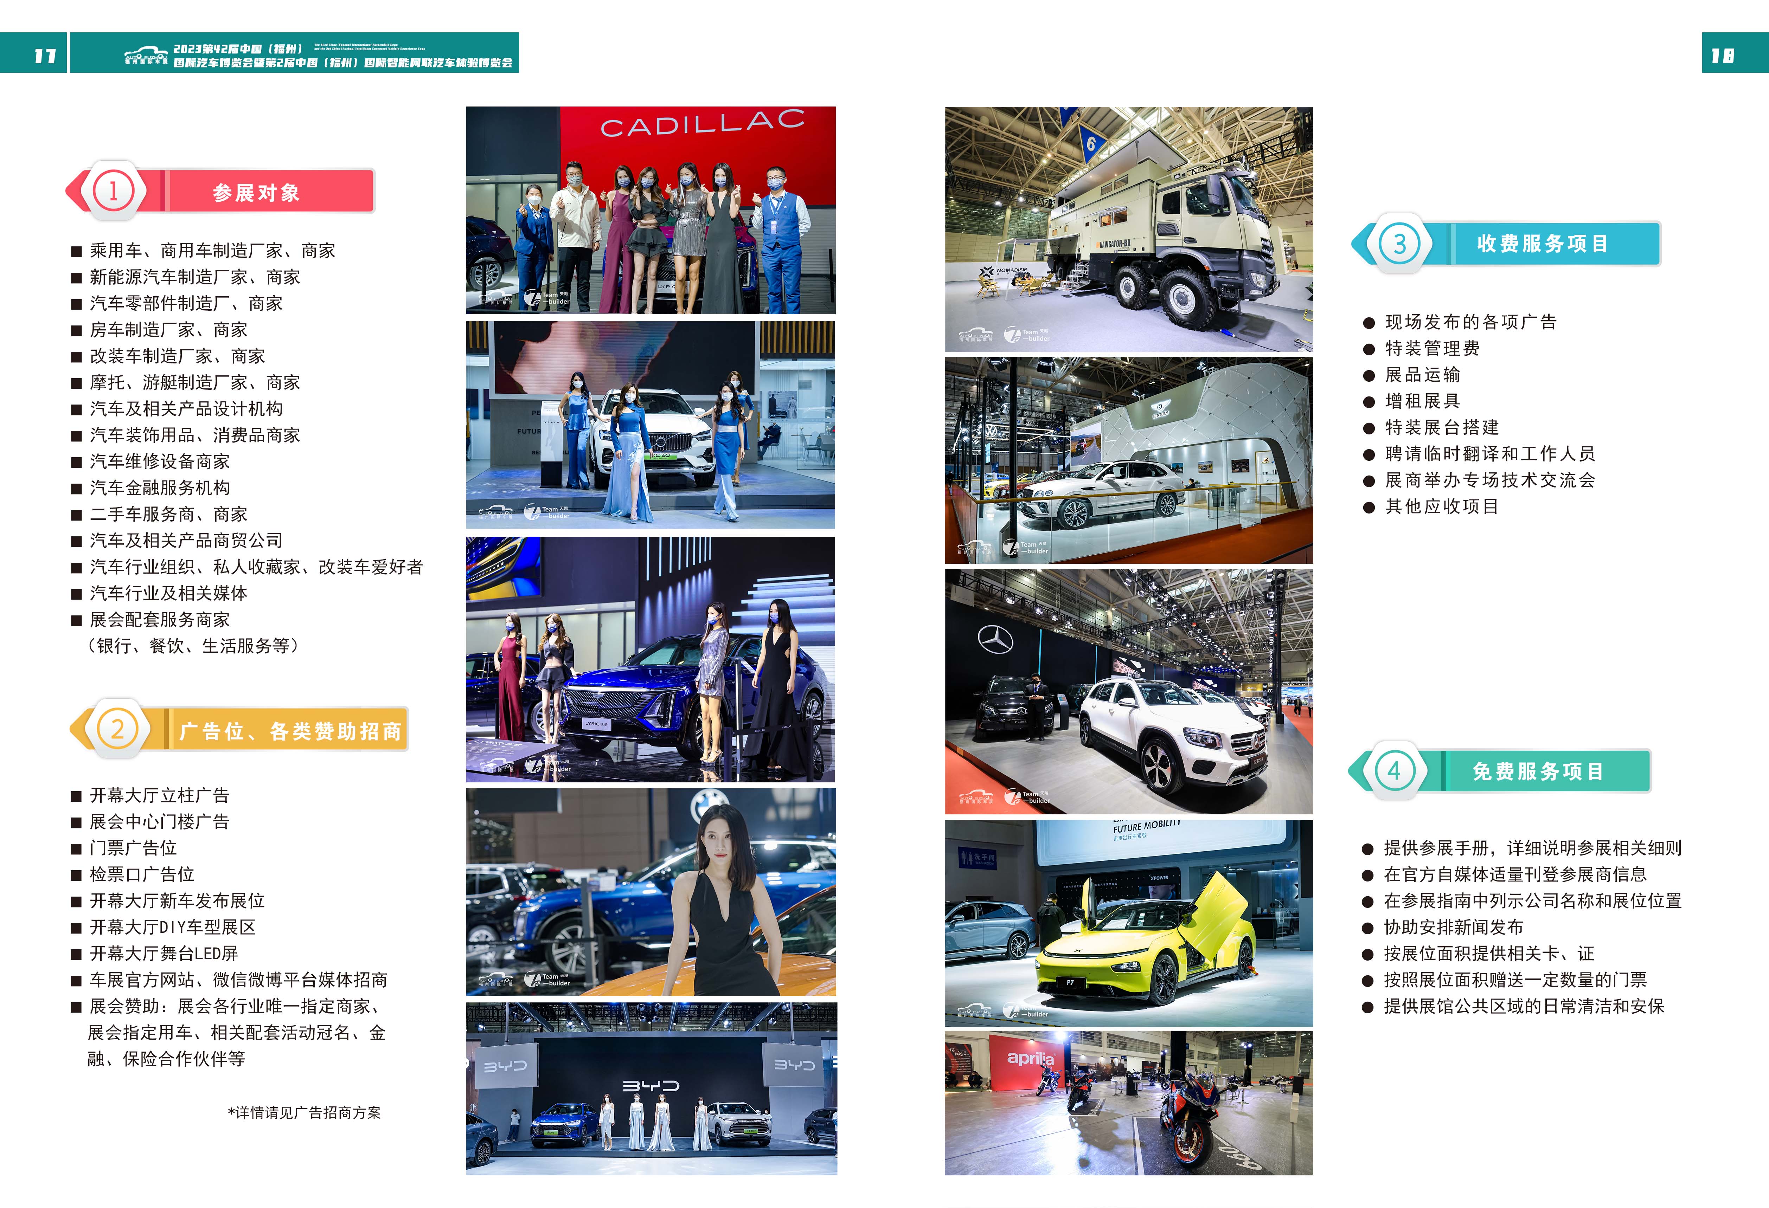
Task: Click text 展品运输
Action: [1423, 374]
